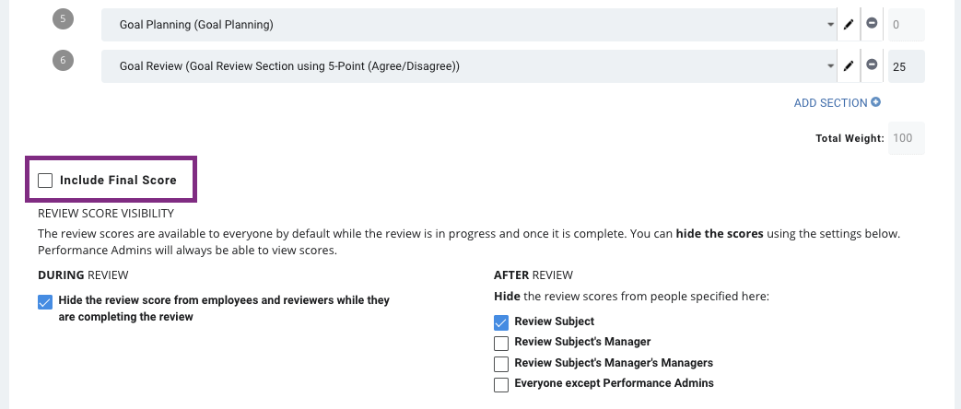The height and width of the screenshot is (409, 961).
Task: Remove the Goal Planning section with minus icon
Action: tap(872, 23)
